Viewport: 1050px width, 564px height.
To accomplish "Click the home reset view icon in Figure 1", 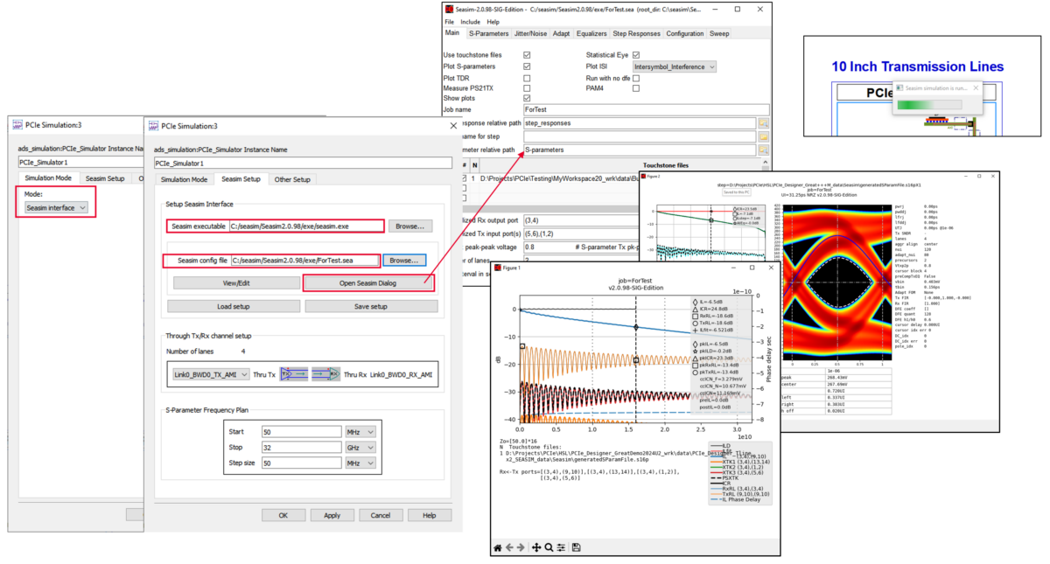I will point(498,547).
